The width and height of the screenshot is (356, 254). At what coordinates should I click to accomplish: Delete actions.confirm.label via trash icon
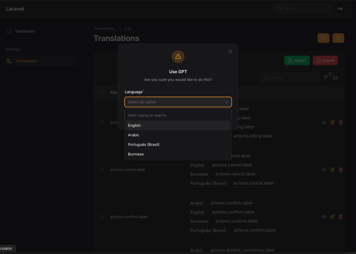(341, 217)
